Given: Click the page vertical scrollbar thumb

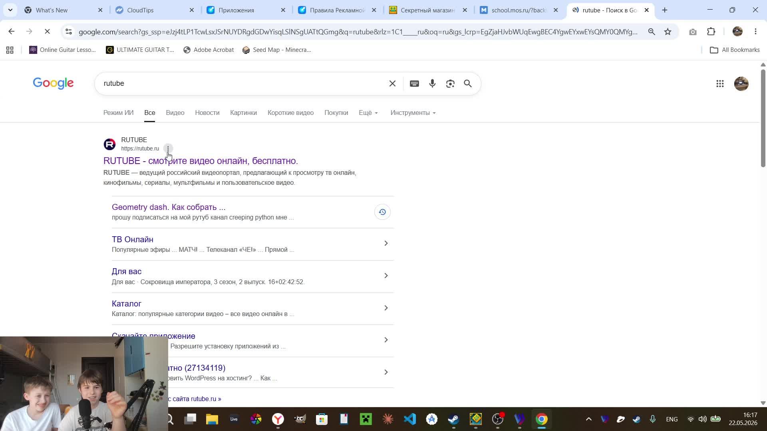Looking at the screenshot, I should tap(763, 119).
